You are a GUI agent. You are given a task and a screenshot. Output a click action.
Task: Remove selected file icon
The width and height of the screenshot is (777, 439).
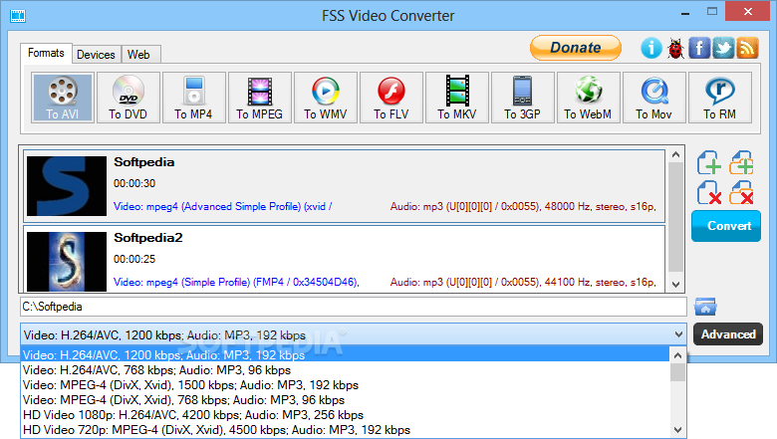(x=709, y=192)
